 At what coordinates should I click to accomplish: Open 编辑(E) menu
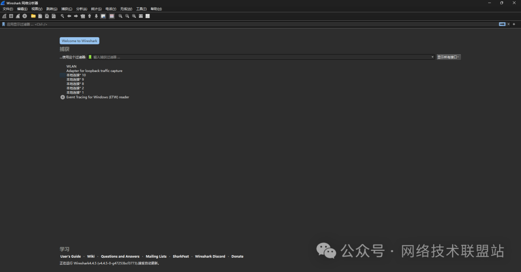22,9
